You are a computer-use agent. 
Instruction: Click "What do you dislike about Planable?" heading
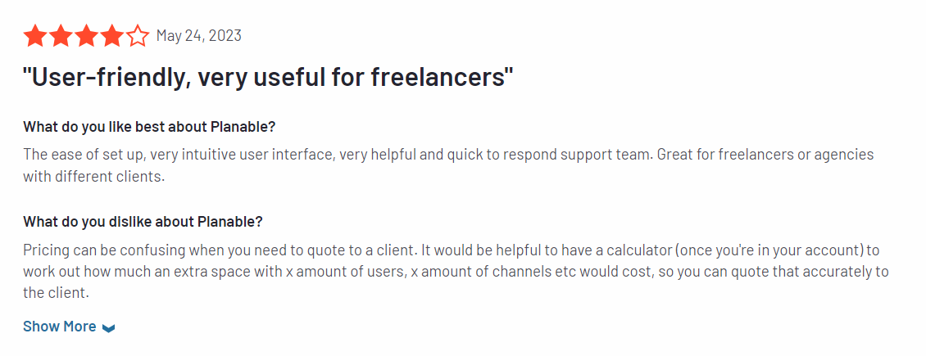[x=143, y=223]
